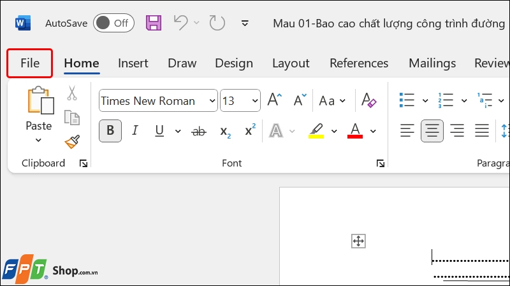Switch to the Layout tab
Viewport: 510px width, 286px height.
(291, 63)
